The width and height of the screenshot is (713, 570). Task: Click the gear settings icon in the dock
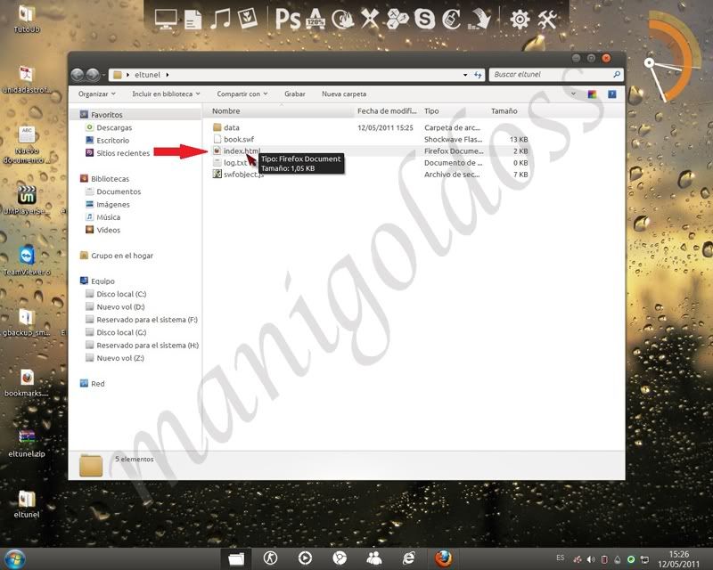click(520, 20)
